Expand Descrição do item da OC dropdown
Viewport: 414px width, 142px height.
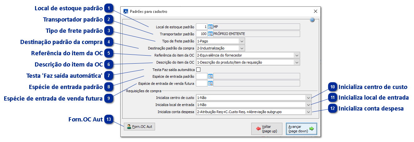[x=297, y=62]
